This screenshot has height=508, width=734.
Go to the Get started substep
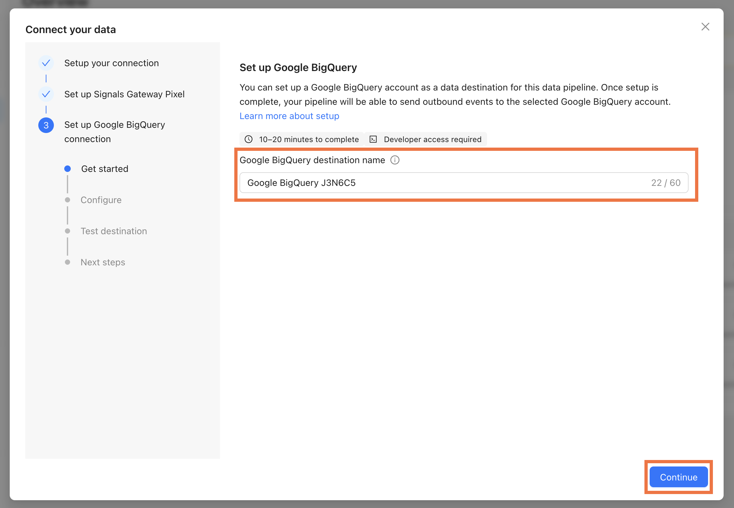pyautogui.click(x=104, y=169)
